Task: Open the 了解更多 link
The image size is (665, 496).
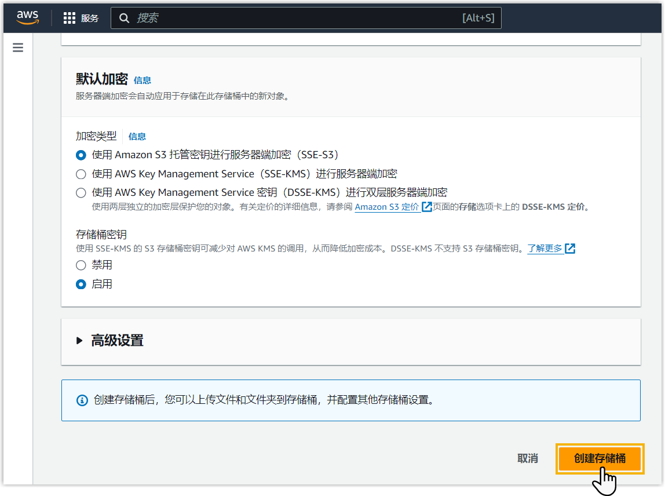Action: [x=545, y=249]
